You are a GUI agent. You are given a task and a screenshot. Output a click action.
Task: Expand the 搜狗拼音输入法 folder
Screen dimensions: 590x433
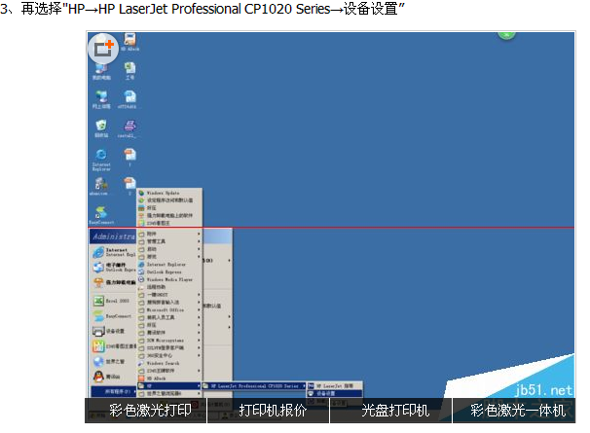(x=169, y=302)
